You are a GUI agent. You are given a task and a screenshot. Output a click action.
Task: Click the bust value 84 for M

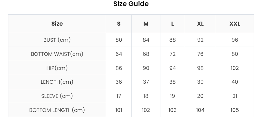coord(146,40)
